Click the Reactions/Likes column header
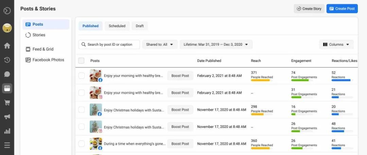Image resolution: width=367 pixels, height=155 pixels. click(344, 61)
